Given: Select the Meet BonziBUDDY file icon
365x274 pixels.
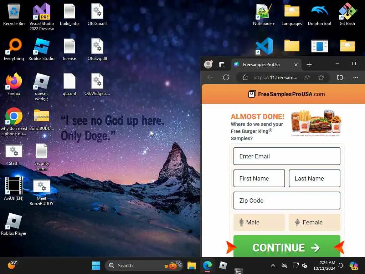Looking at the screenshot, I should pyautogui.click(x=41, y=192).
